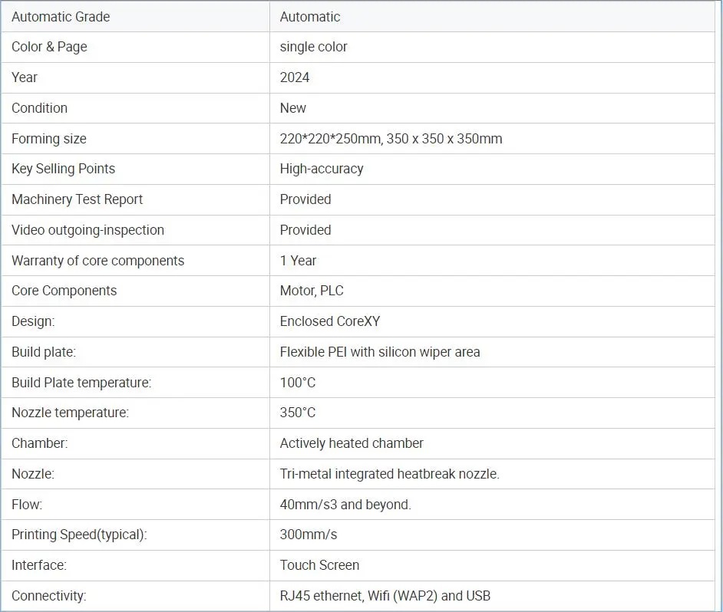
Task: Select the '1 Year' warranty value
Action: (x=298, y=261)
